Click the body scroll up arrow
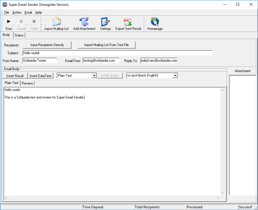The image size is (258, 210). (x=222, y=90)
